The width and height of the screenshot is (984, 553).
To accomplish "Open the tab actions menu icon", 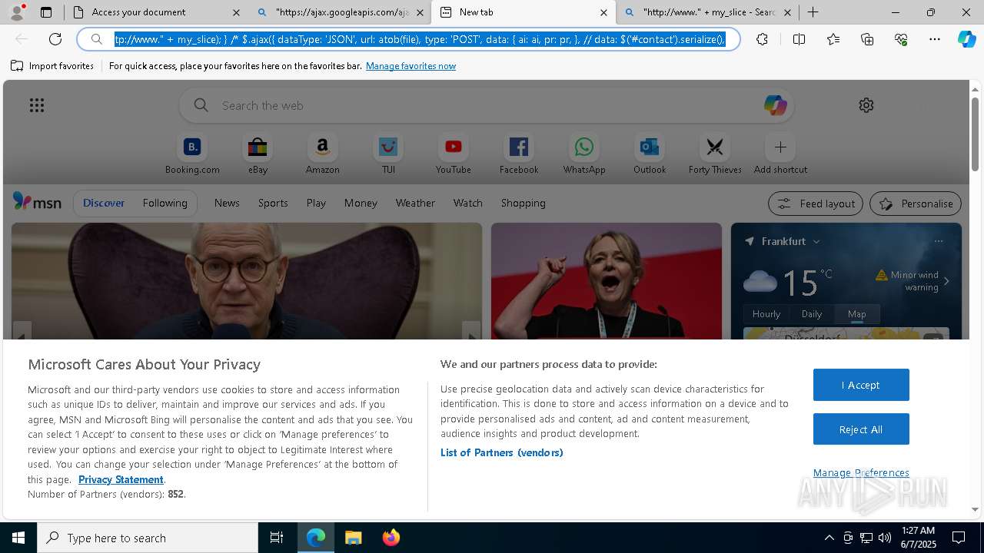I will pyautogui.click(x=46, y=12).
